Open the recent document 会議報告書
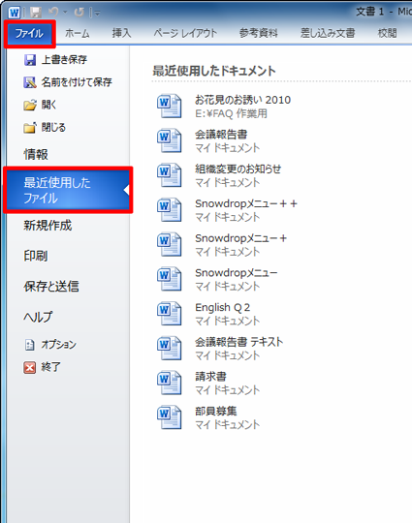 point(221,135)
